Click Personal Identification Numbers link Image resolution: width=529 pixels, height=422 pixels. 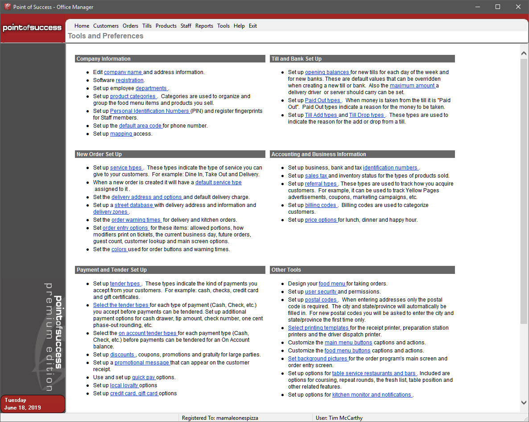click(x=150, y=111)
